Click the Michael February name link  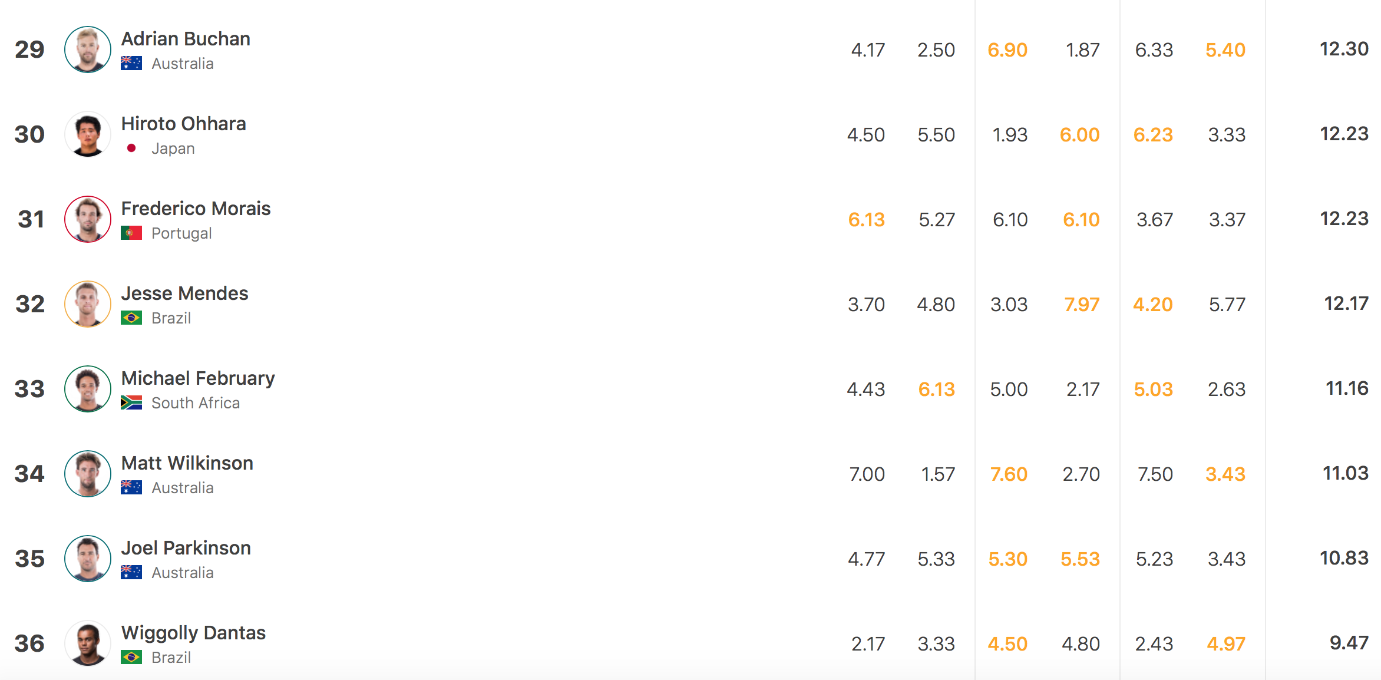pyautogui.click(x=198, y=378)
